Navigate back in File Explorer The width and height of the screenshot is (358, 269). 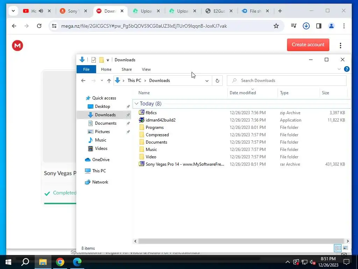coord(83,81)
